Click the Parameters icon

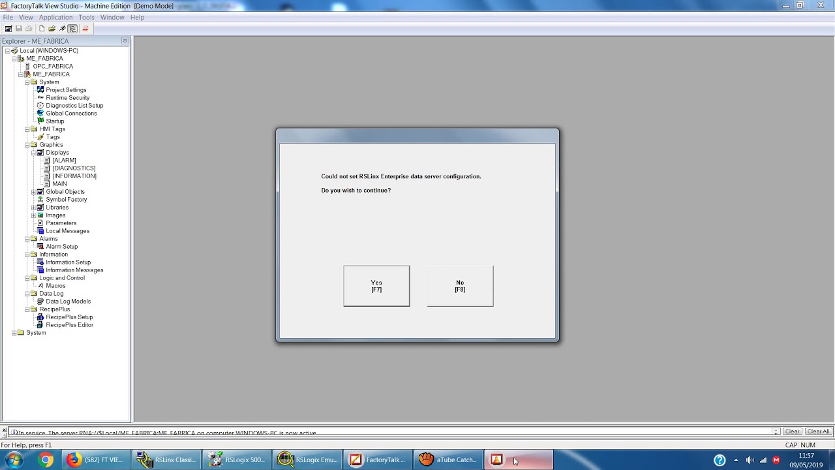pyautogui.click(x=40, y=223)
